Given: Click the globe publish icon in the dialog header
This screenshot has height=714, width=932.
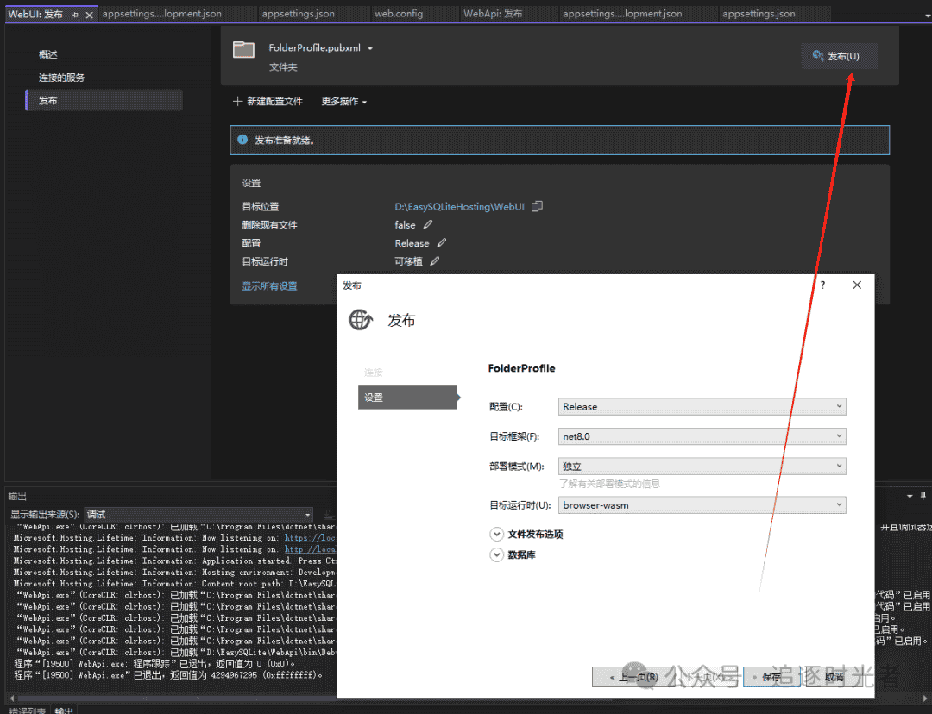Looking at the screenshot, I should [x=360, y=319].
